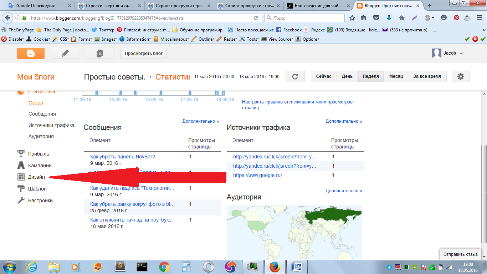Viewport: 487px width, 274px height.
Task: Open the posts list pages icon
Action: 99,53
